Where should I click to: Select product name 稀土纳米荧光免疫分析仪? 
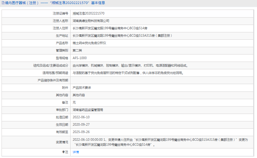pyautogui.click(x=89, y=43)
